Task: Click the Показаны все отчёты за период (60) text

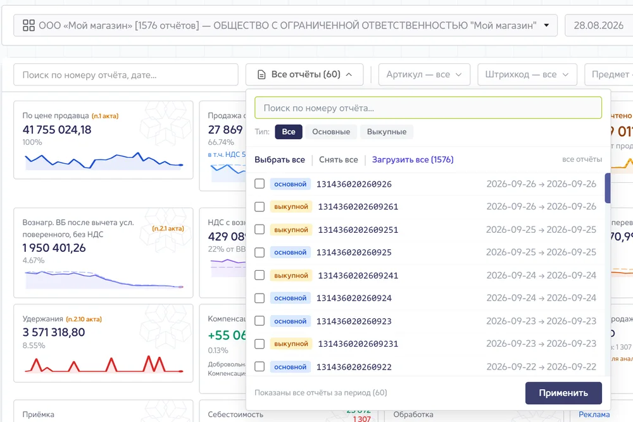Action: (x=321, y=392)
